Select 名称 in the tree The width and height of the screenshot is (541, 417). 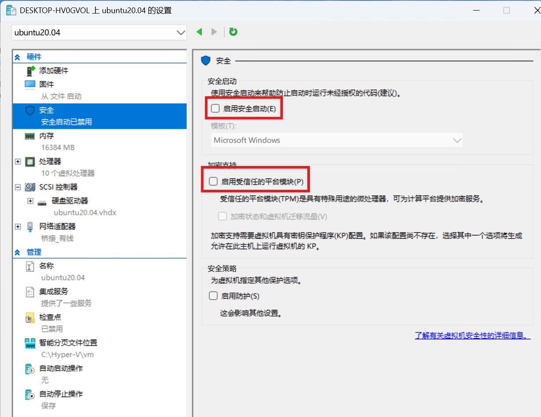46,266
